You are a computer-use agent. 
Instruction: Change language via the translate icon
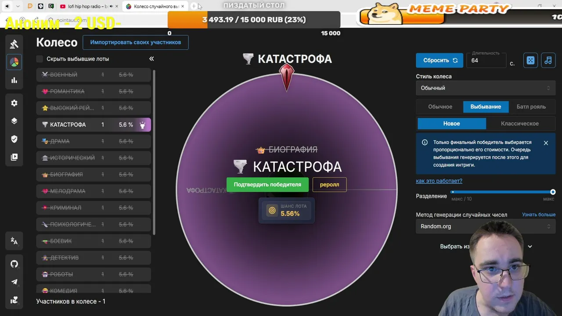[x=14, y=241]
